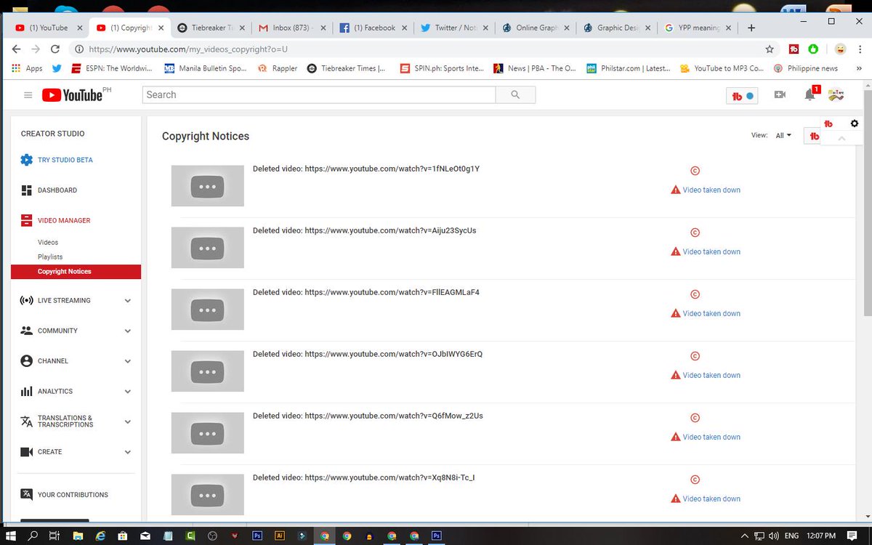Click thumbnail of deleted video Q6fMow_z2Us

(208, 433)
